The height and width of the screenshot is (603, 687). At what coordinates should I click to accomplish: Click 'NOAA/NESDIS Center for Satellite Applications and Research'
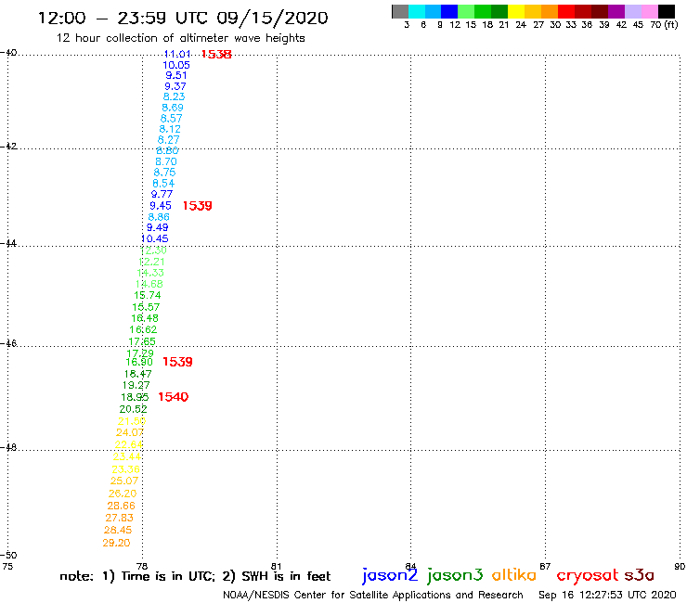(x=373, y=595)
